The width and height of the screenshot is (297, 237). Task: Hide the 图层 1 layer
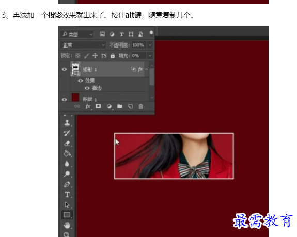(x=64, y=99)
